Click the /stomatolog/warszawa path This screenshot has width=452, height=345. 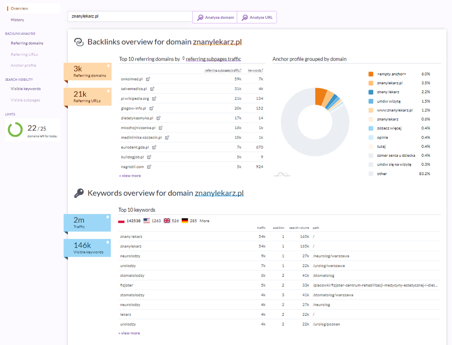coord(333,295)
